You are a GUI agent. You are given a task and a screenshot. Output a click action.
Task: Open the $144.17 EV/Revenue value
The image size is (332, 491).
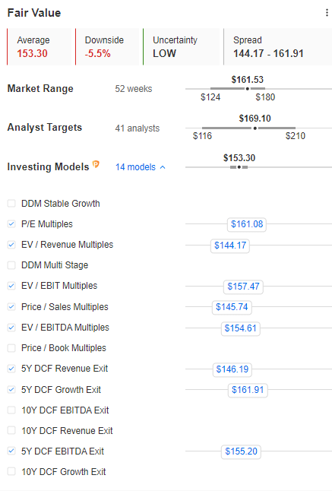[230, 245]
